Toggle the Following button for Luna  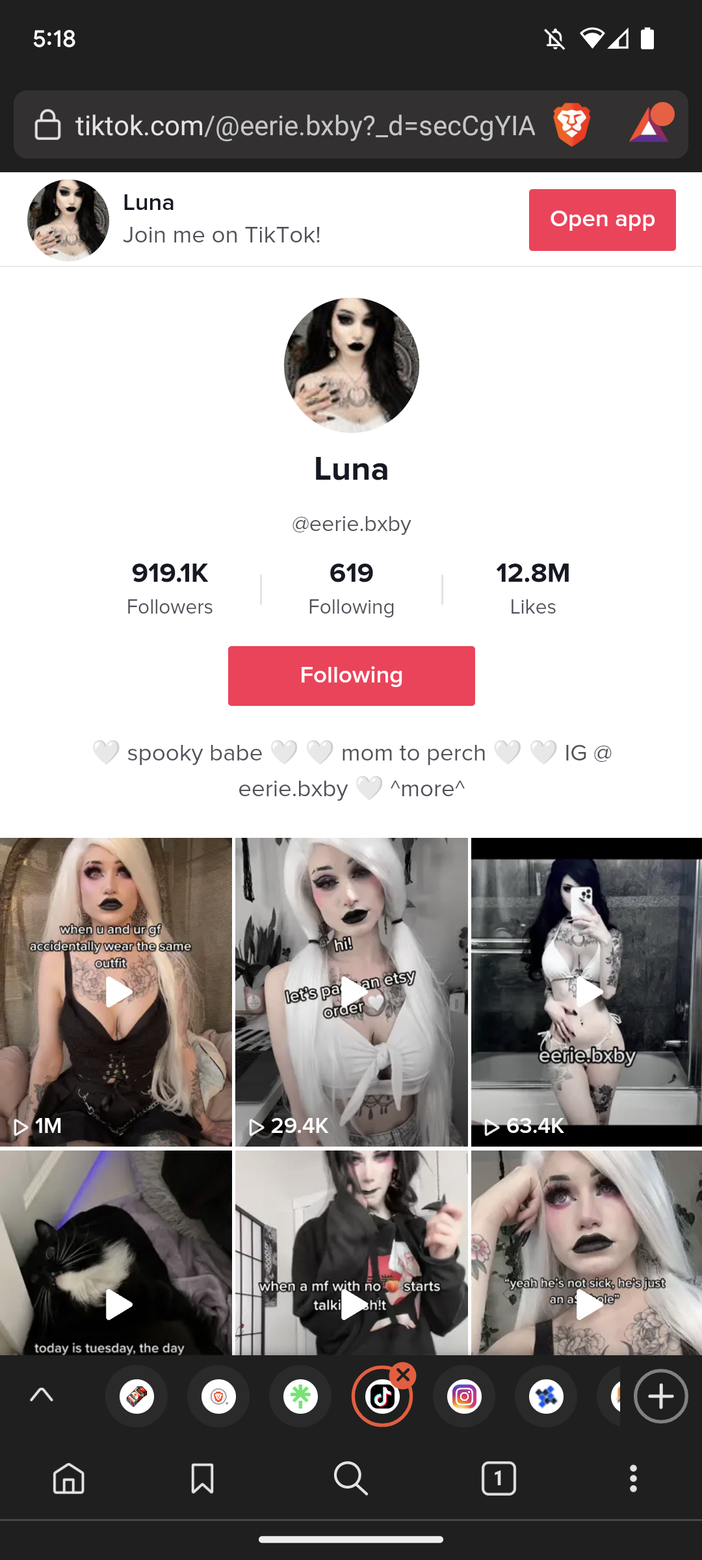352,676
